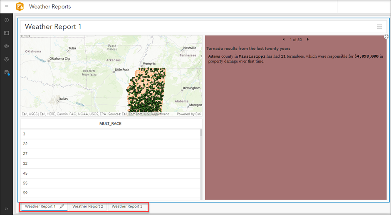Click the Birmingham label on the map
The height and width of the screenshot is (215, 391).
[x=191, y=88]
